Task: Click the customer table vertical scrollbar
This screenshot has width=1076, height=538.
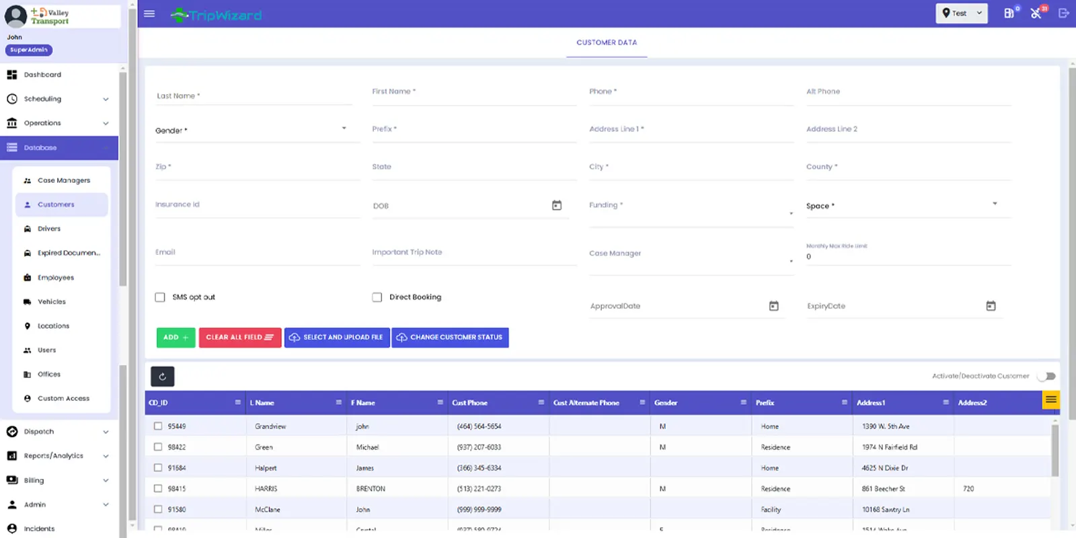Action: coord(1054,451)
